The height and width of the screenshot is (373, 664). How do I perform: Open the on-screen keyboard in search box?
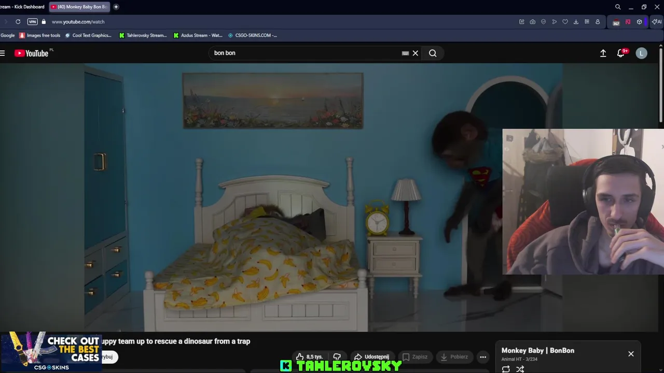tap(405, 53)
